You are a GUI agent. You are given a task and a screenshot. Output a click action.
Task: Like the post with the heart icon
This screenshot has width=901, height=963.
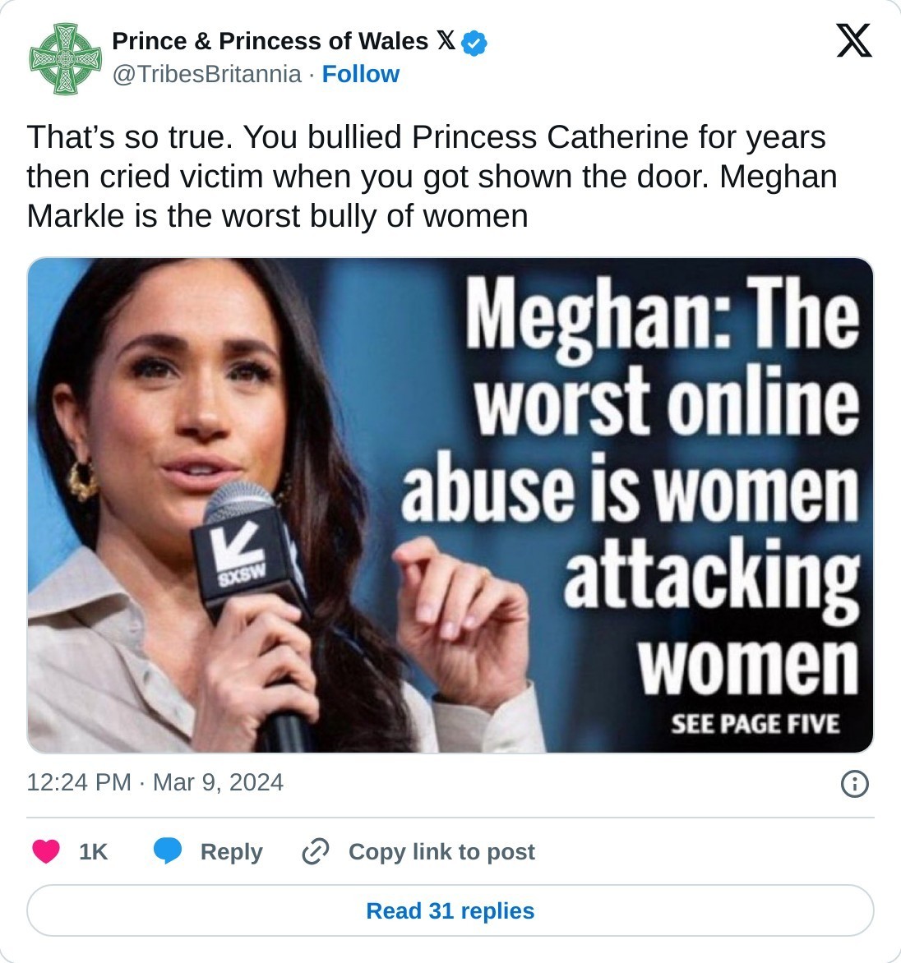[x=46, y=851]
